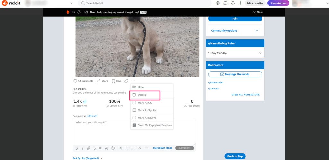Insert a link in comment toolbar
This screenshot has width=329, height=160.
(89, 148)
